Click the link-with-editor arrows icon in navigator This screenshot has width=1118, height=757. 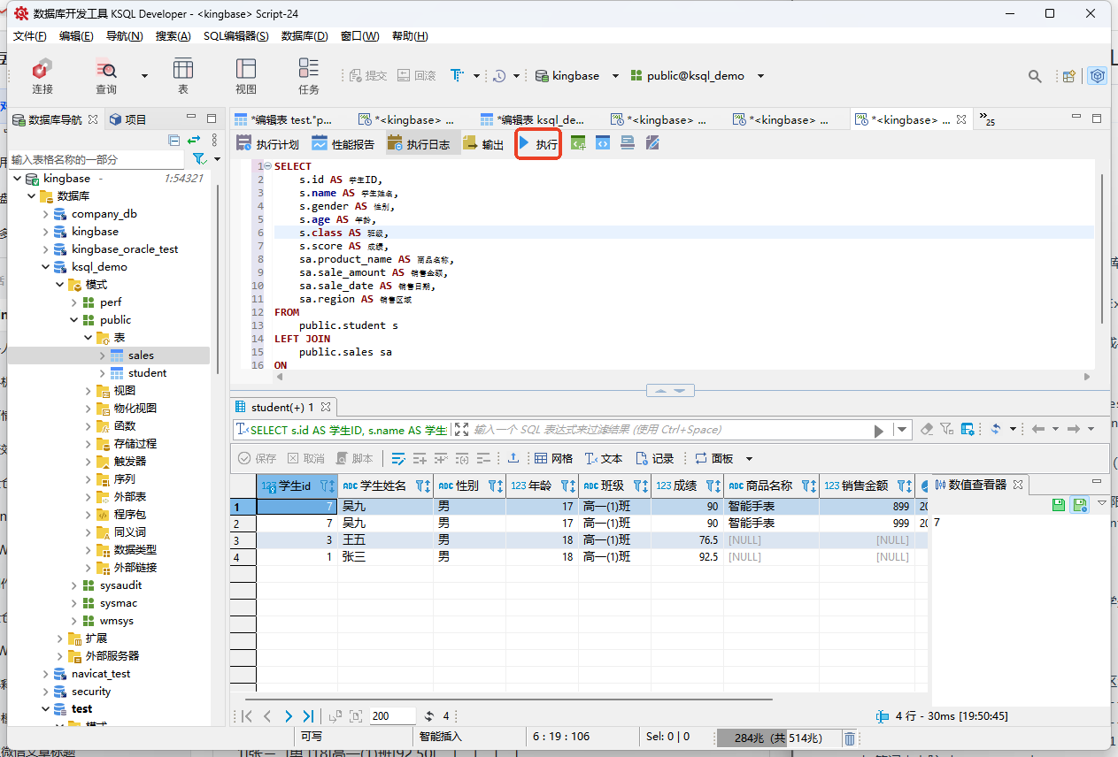tap(194, 140)
